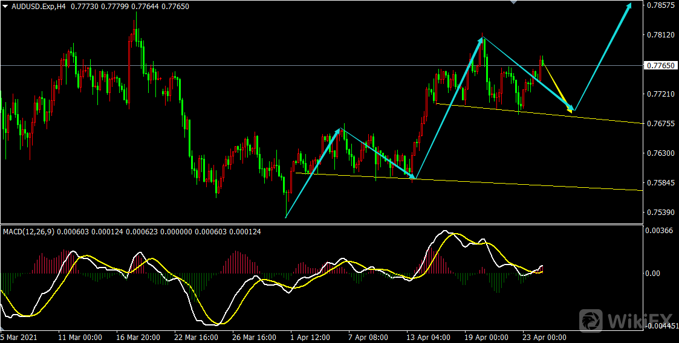This screenshot has height=343, width=679.
Task: Click the MACD 0.00366 scale label
Action: (658, 231)
